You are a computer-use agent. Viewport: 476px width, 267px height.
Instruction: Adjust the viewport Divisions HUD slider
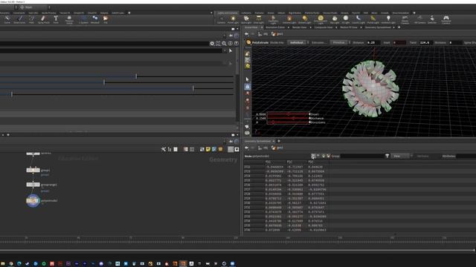coord(288,122)
